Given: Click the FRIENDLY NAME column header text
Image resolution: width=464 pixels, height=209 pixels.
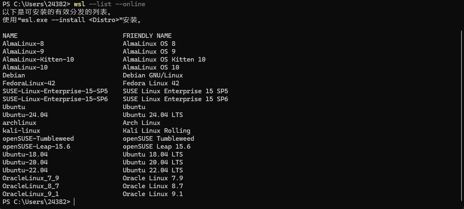Looking at the screenshot, I should click(147, 36).
